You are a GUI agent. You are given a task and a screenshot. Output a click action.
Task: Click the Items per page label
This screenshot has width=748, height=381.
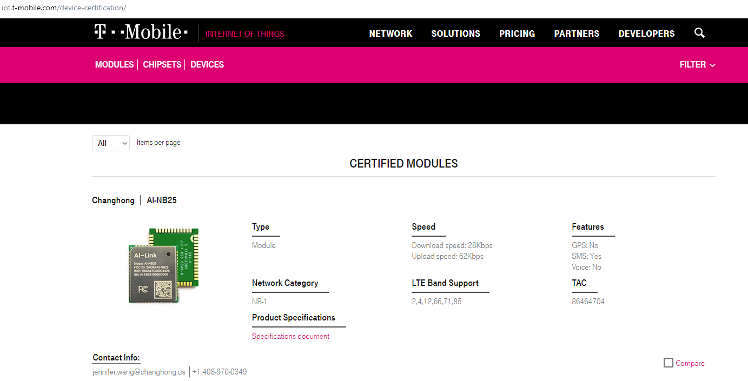click(x=158, y=143)
